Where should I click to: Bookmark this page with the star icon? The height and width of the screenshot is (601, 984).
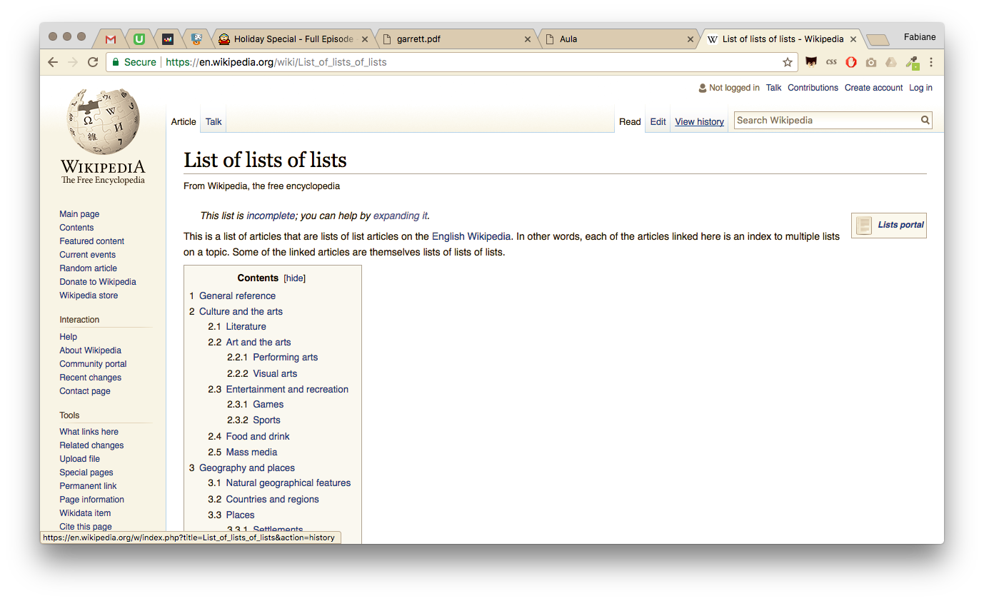(x=788, y=62)
